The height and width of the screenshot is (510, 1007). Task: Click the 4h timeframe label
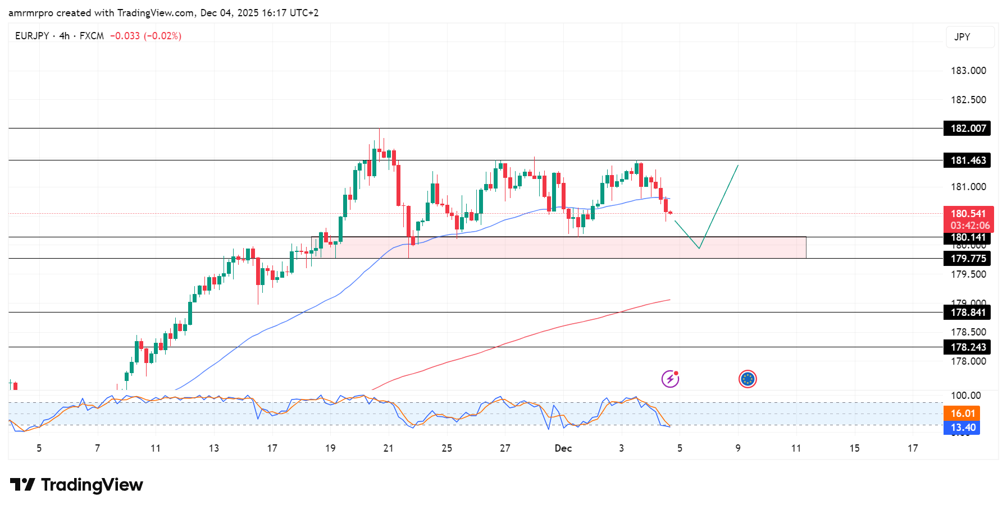pyautogui.click(x=64, y=36)
